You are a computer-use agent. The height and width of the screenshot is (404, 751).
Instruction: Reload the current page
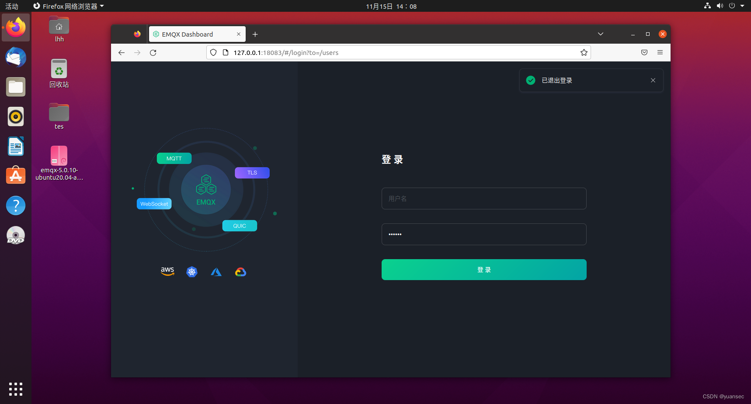pyautogui.click(x=153, y=52)
